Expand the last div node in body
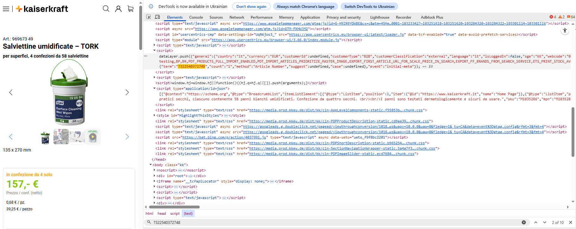Image resolution: width=576 pixels, height=229 pixels. click(154, 203)
